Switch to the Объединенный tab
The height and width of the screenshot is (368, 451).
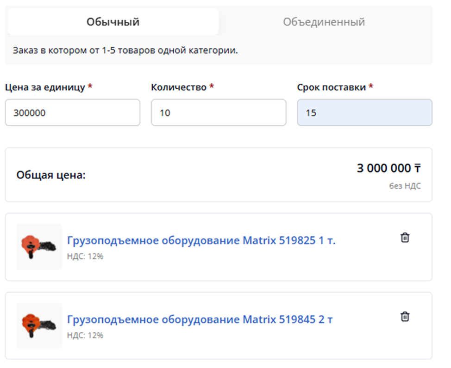tap(324, 22)
